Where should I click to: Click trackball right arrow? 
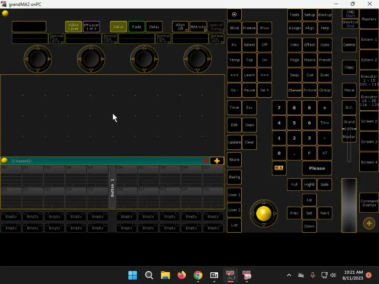pos(275,213)
